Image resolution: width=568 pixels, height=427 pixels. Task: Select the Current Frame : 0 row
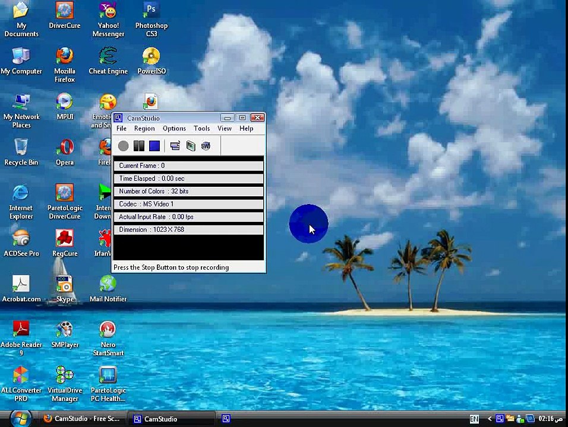coord(188,165)
